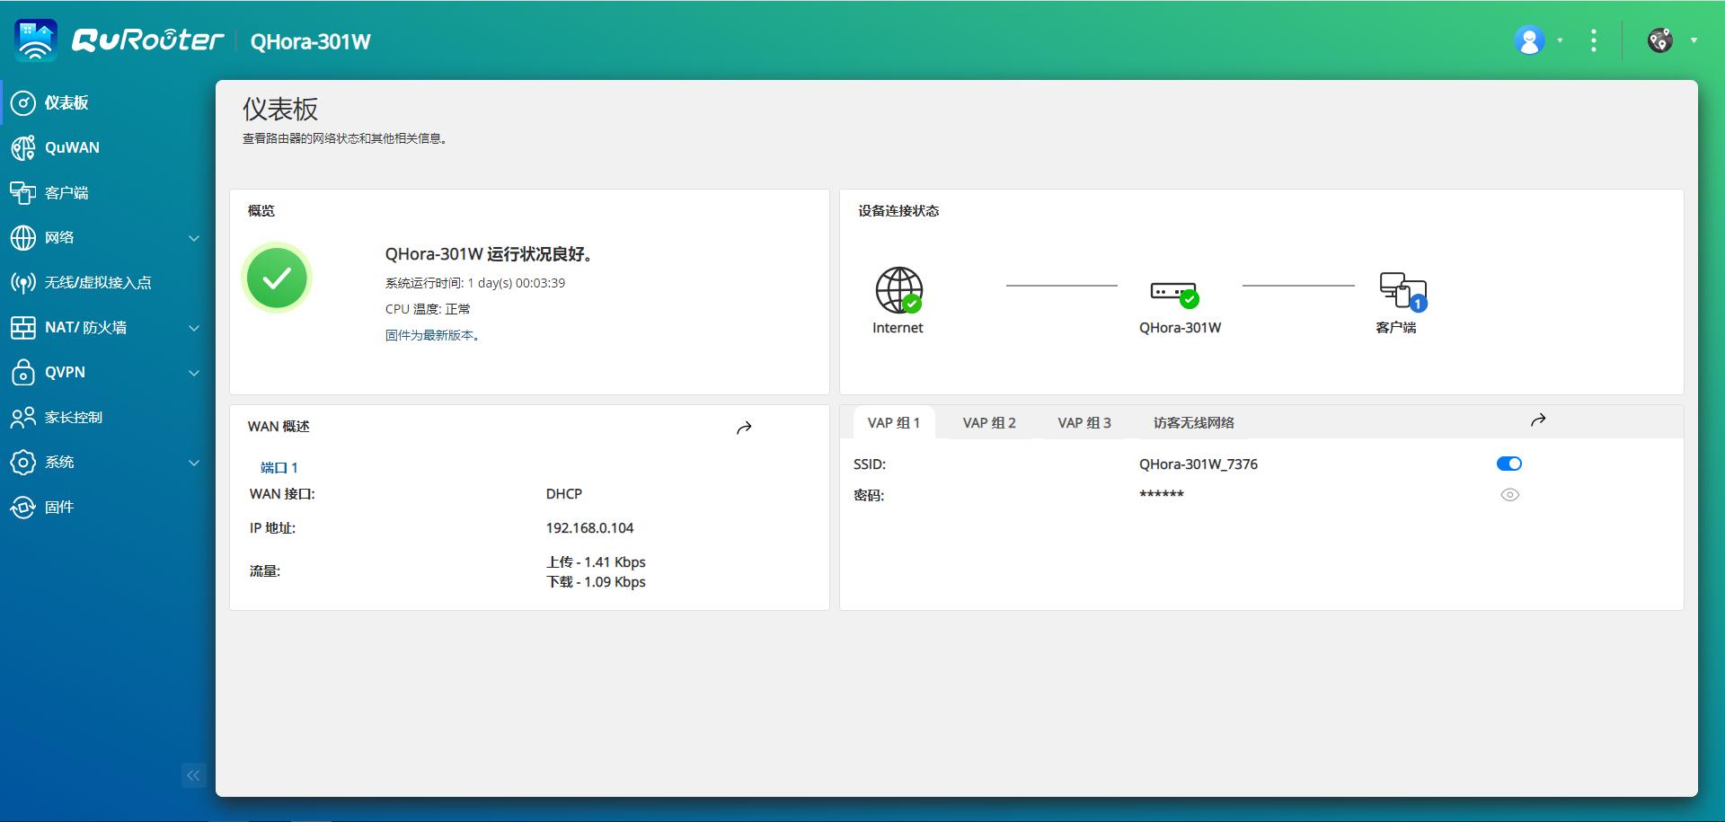Select 客户端 from the sidebar
1725x822 pixels.
66,192
